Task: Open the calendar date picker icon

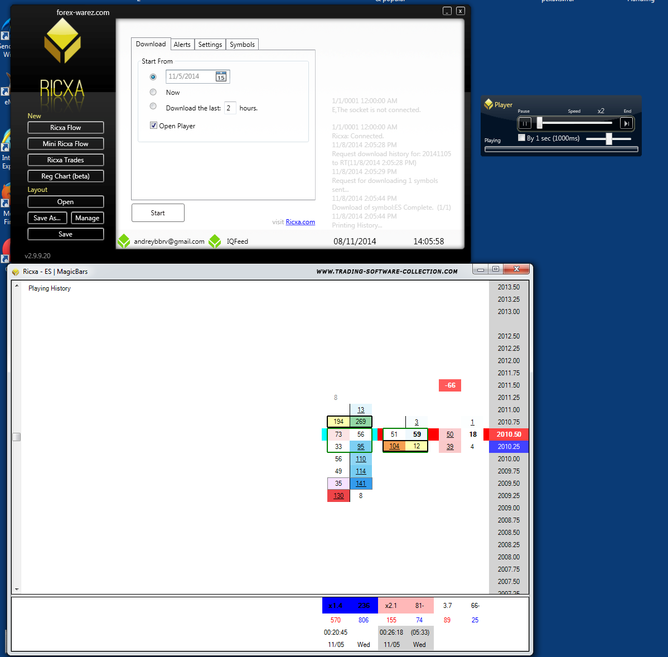Action: [x=221, y=77]
